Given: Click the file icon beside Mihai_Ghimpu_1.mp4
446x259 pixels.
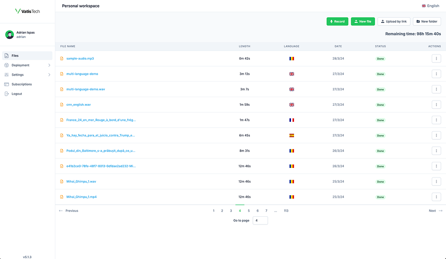Looking at the screenshot, I should click(62, 196).
